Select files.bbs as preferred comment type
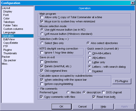Viewport: 136px width, 111px height. coord(68,92)
